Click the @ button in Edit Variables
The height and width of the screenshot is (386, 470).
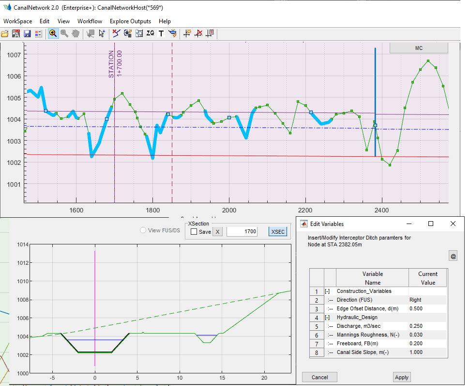453,256
